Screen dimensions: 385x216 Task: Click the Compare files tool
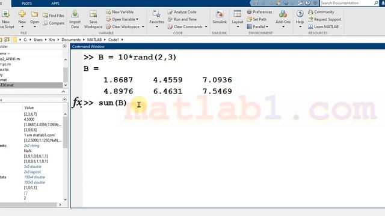[54, 23]
